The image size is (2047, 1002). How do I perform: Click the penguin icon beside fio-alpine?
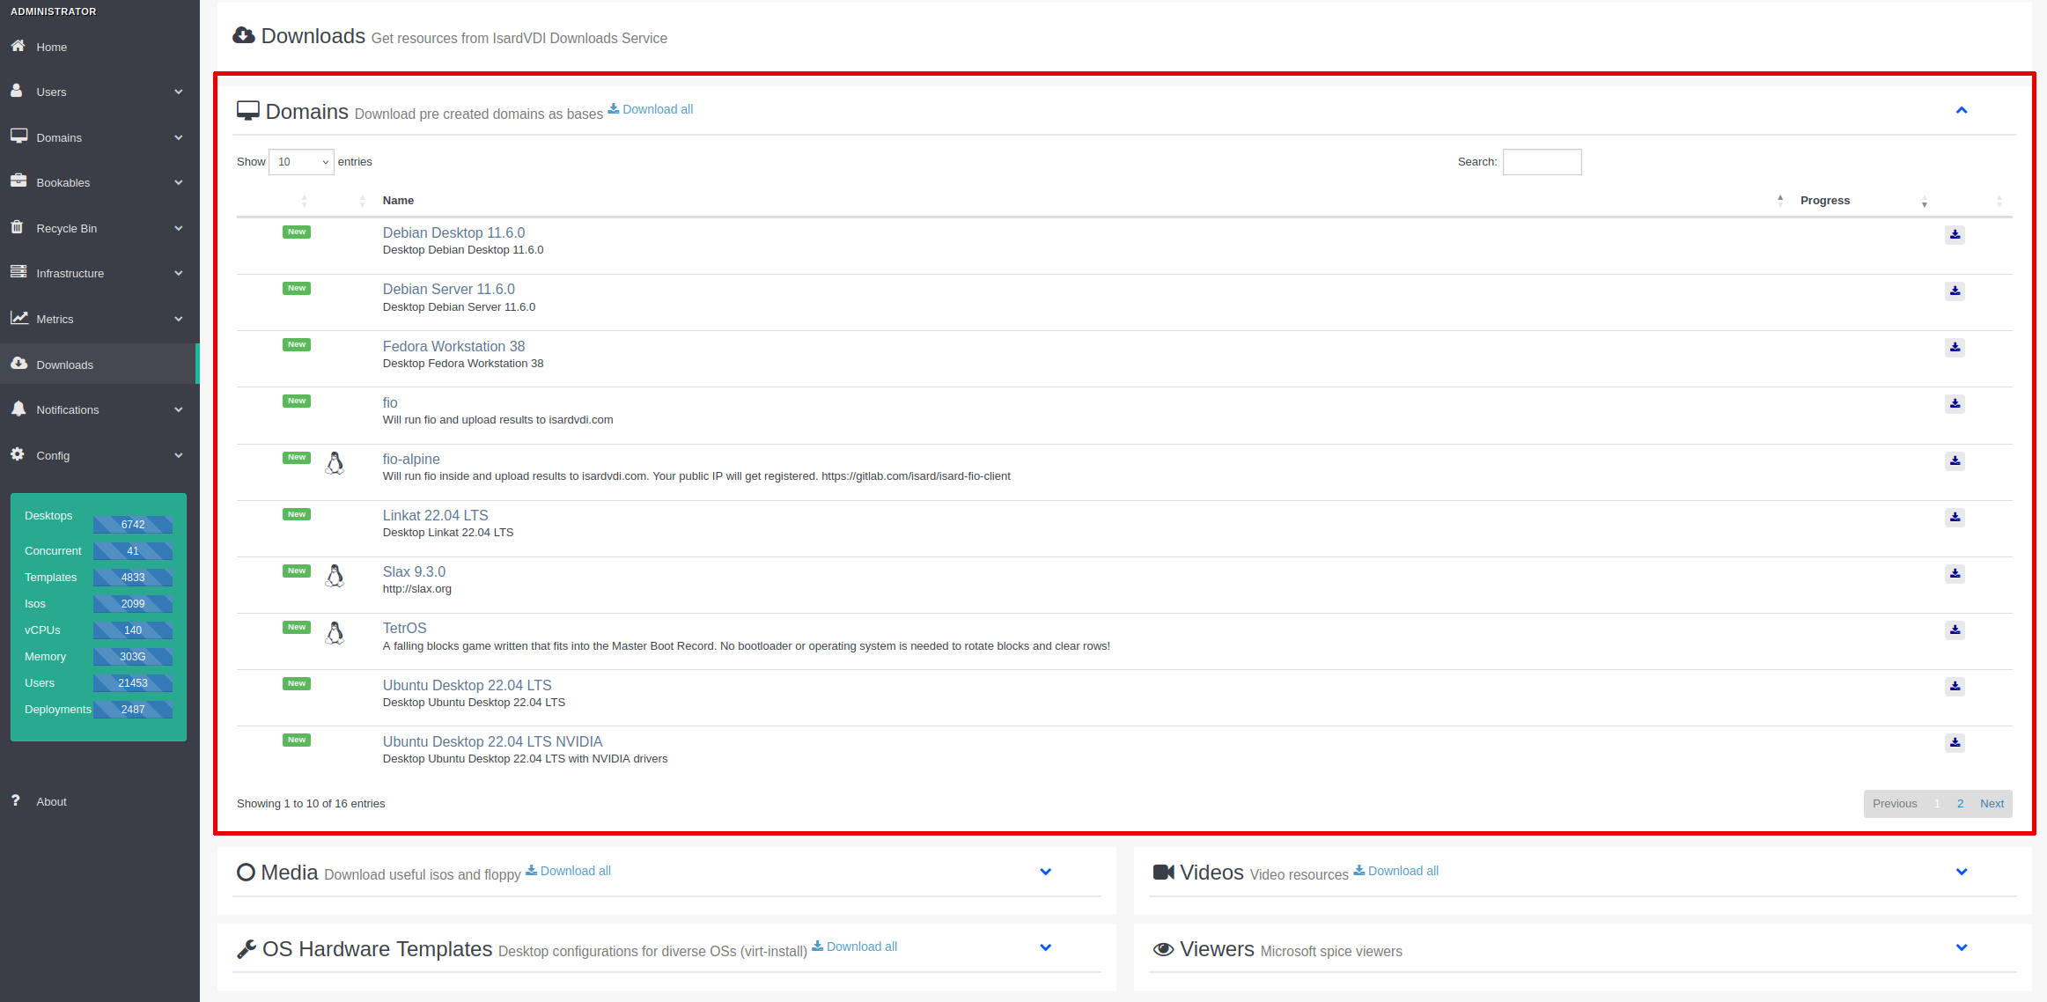click(335, 463)
